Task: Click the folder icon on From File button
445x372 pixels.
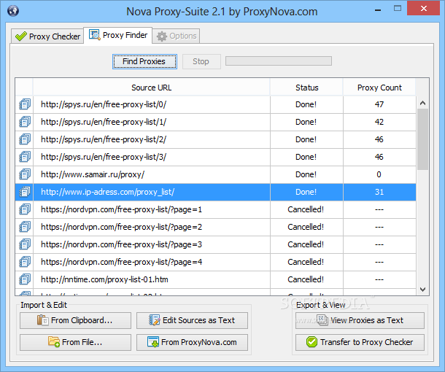Action: [54, 341]
